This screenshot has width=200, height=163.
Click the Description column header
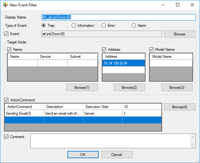pos(64,106)
